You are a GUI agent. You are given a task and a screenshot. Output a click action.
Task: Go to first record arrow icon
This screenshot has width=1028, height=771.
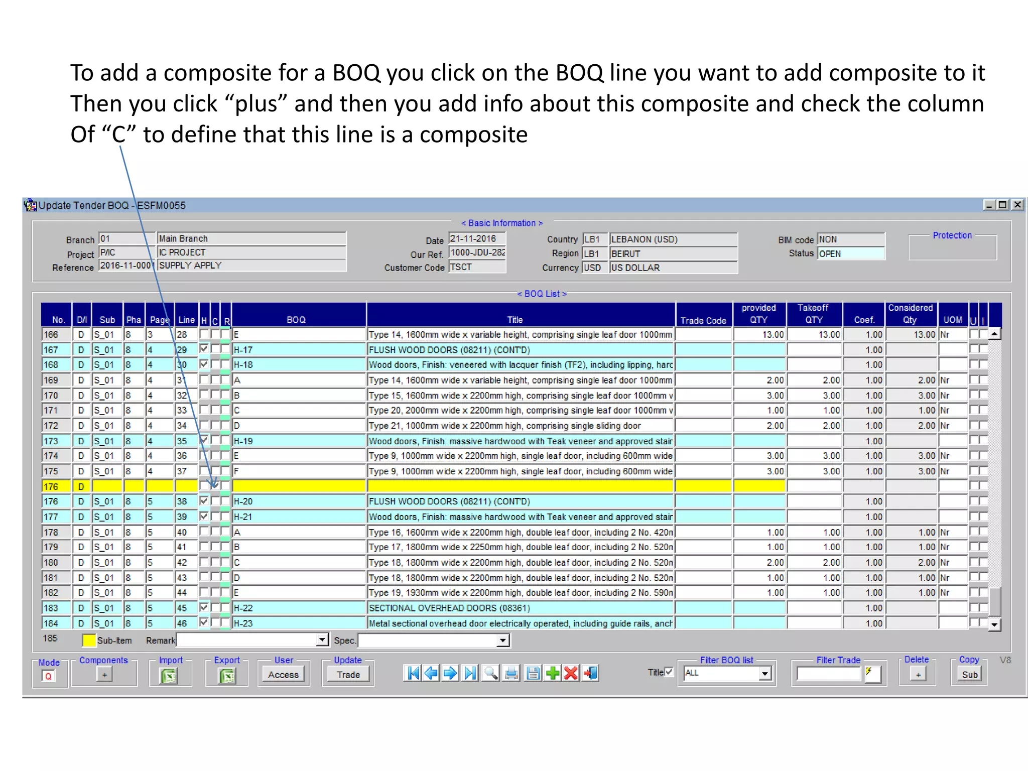coord(413,673)
